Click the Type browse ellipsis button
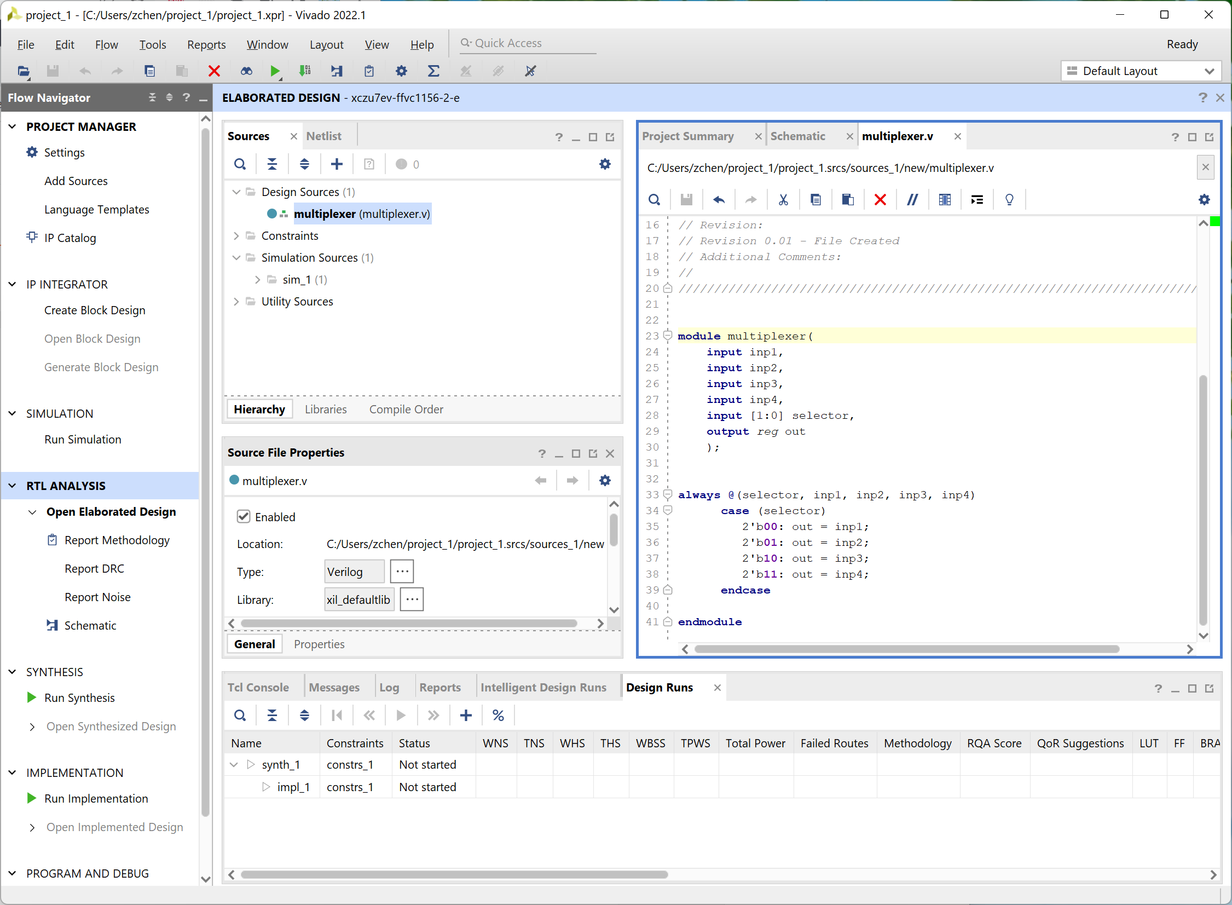The height and width of the screenshot is (905, 1232). (402, 572)
